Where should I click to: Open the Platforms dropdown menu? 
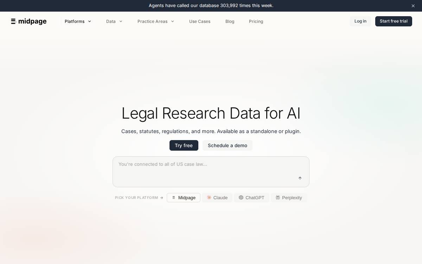(x=78, y=21)
